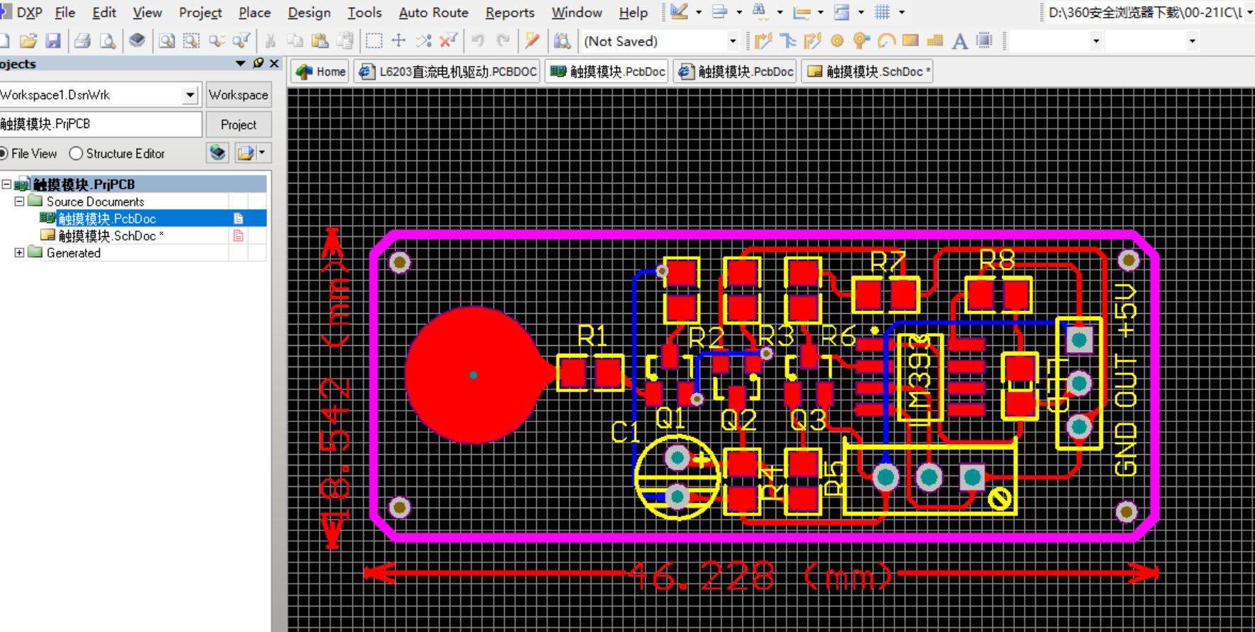
Task: Expand the Generated folder
Action: point(19,253)
